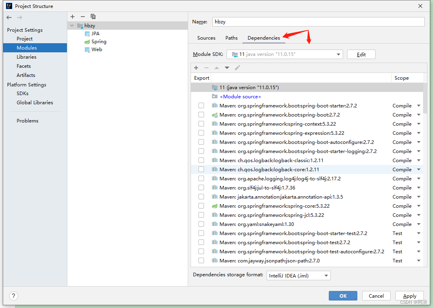Click the back navigation arrow
The image size is (433, 308).
click(x=9, y=17)
